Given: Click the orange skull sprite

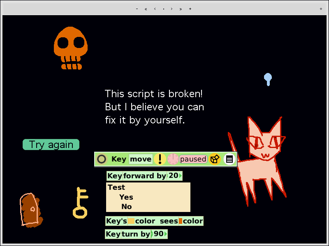Looking at the screenshot, I should click(x=71, y=48).
